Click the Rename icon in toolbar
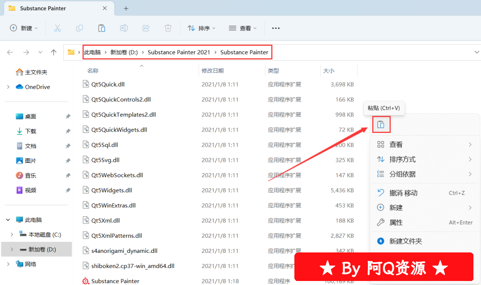This screenshot has width=481, height=285. tap(124, 28)
